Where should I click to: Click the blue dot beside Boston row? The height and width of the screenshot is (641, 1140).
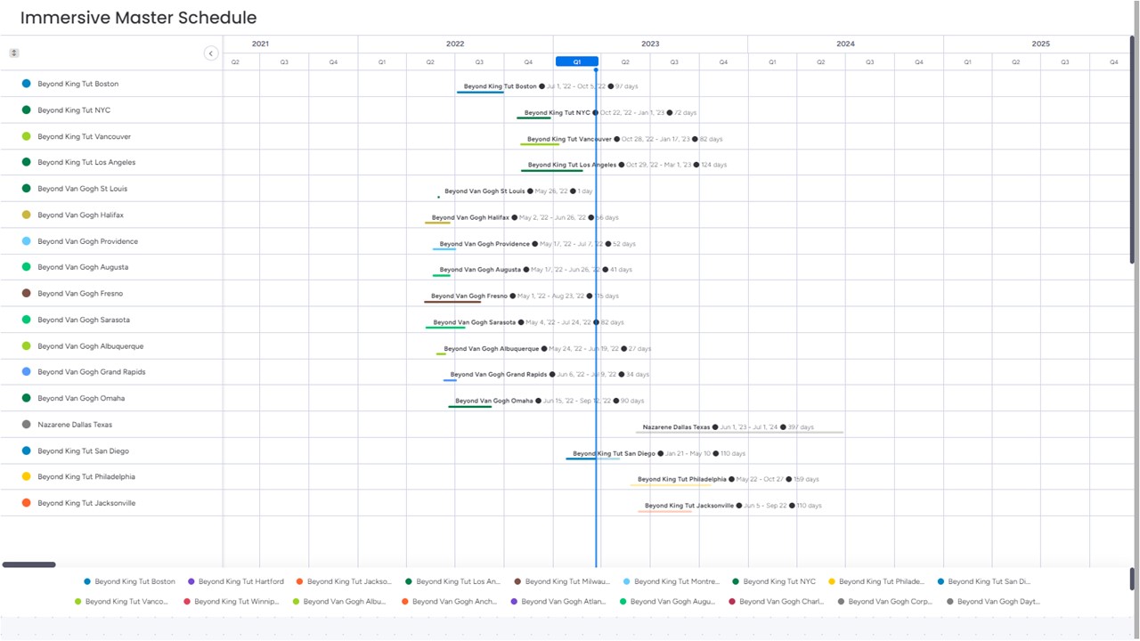tap(27, 84)
